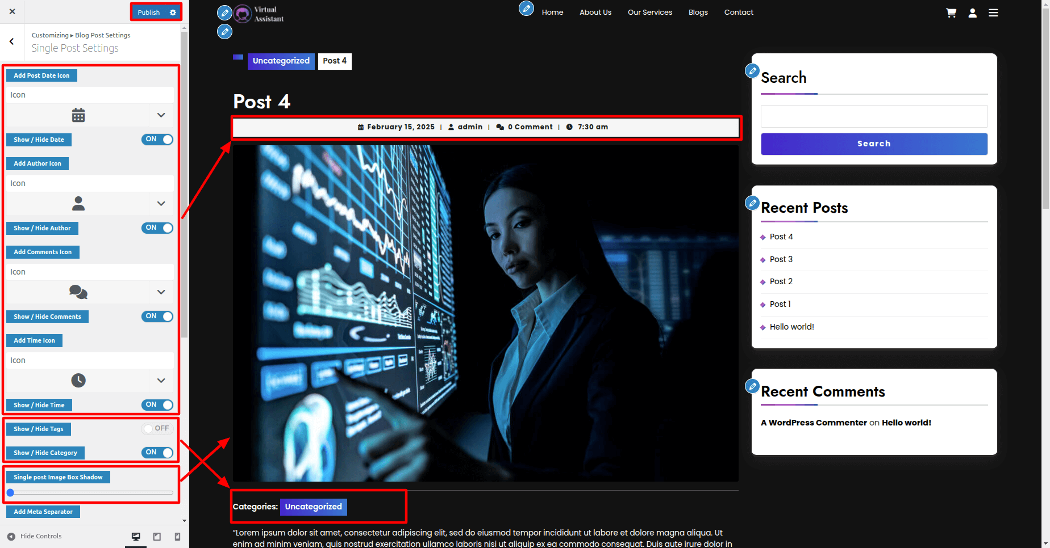Viewport: 1050px width, 548px height.
Task: Click edit pencil beside Recent Posts widget
Action: 752,203
